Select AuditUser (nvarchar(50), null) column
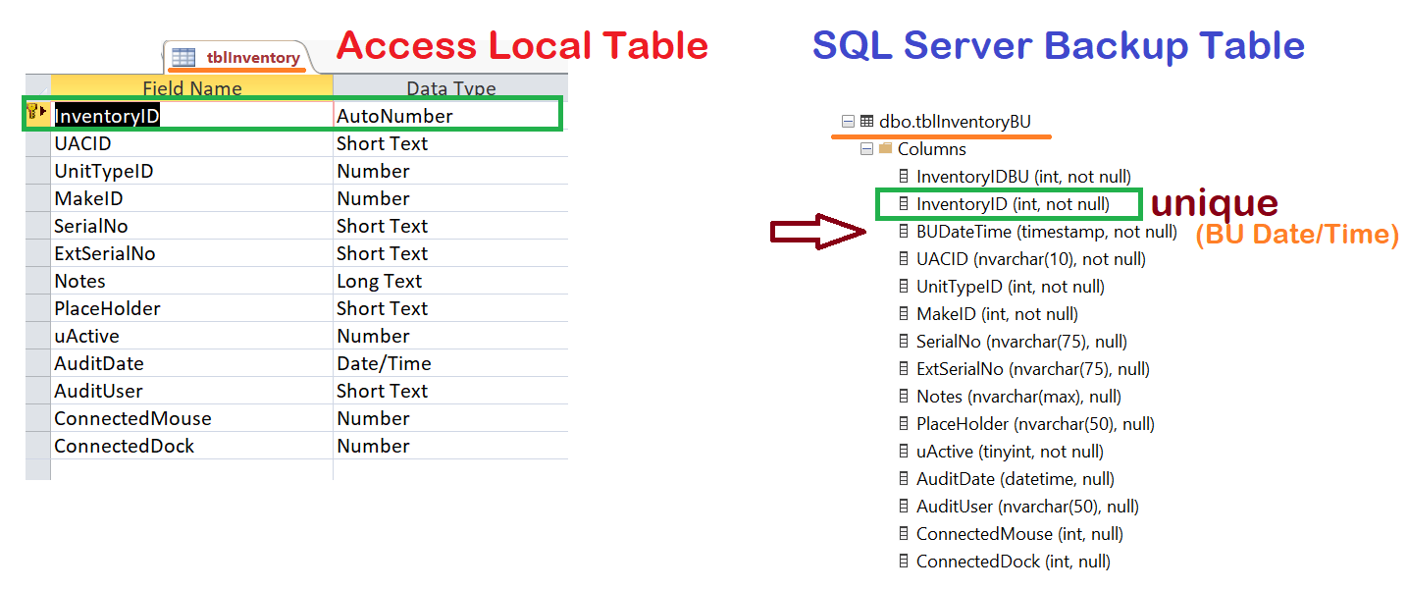This screenshot has width=1407, height=590. [1026, 507]
